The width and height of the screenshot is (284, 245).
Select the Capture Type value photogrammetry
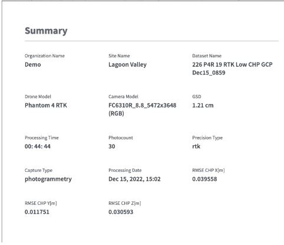(x=48, y=179)
